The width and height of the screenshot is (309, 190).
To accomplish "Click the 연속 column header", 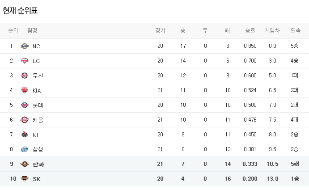I will [295, 31].
